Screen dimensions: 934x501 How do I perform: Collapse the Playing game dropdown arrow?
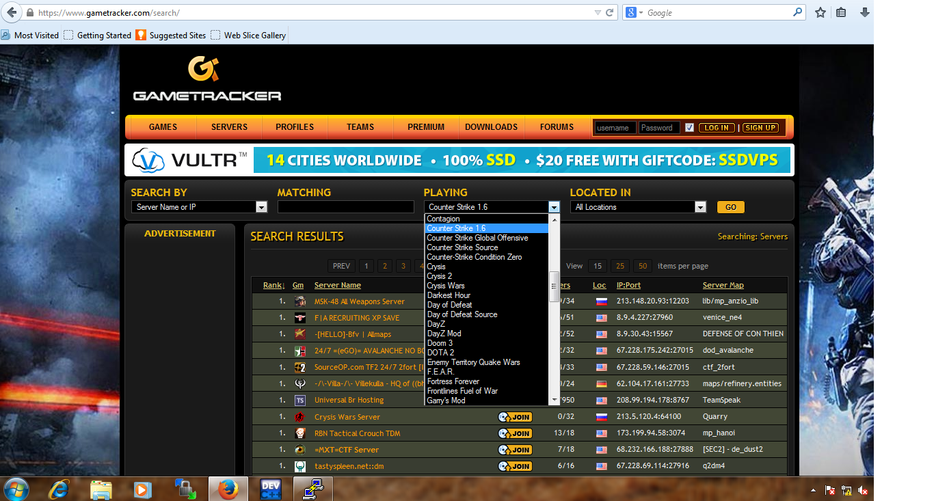[554, 207]
